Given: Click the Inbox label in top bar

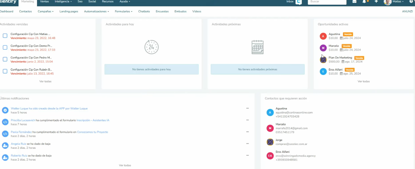Looking at the screenshot, I should [290, 2].
